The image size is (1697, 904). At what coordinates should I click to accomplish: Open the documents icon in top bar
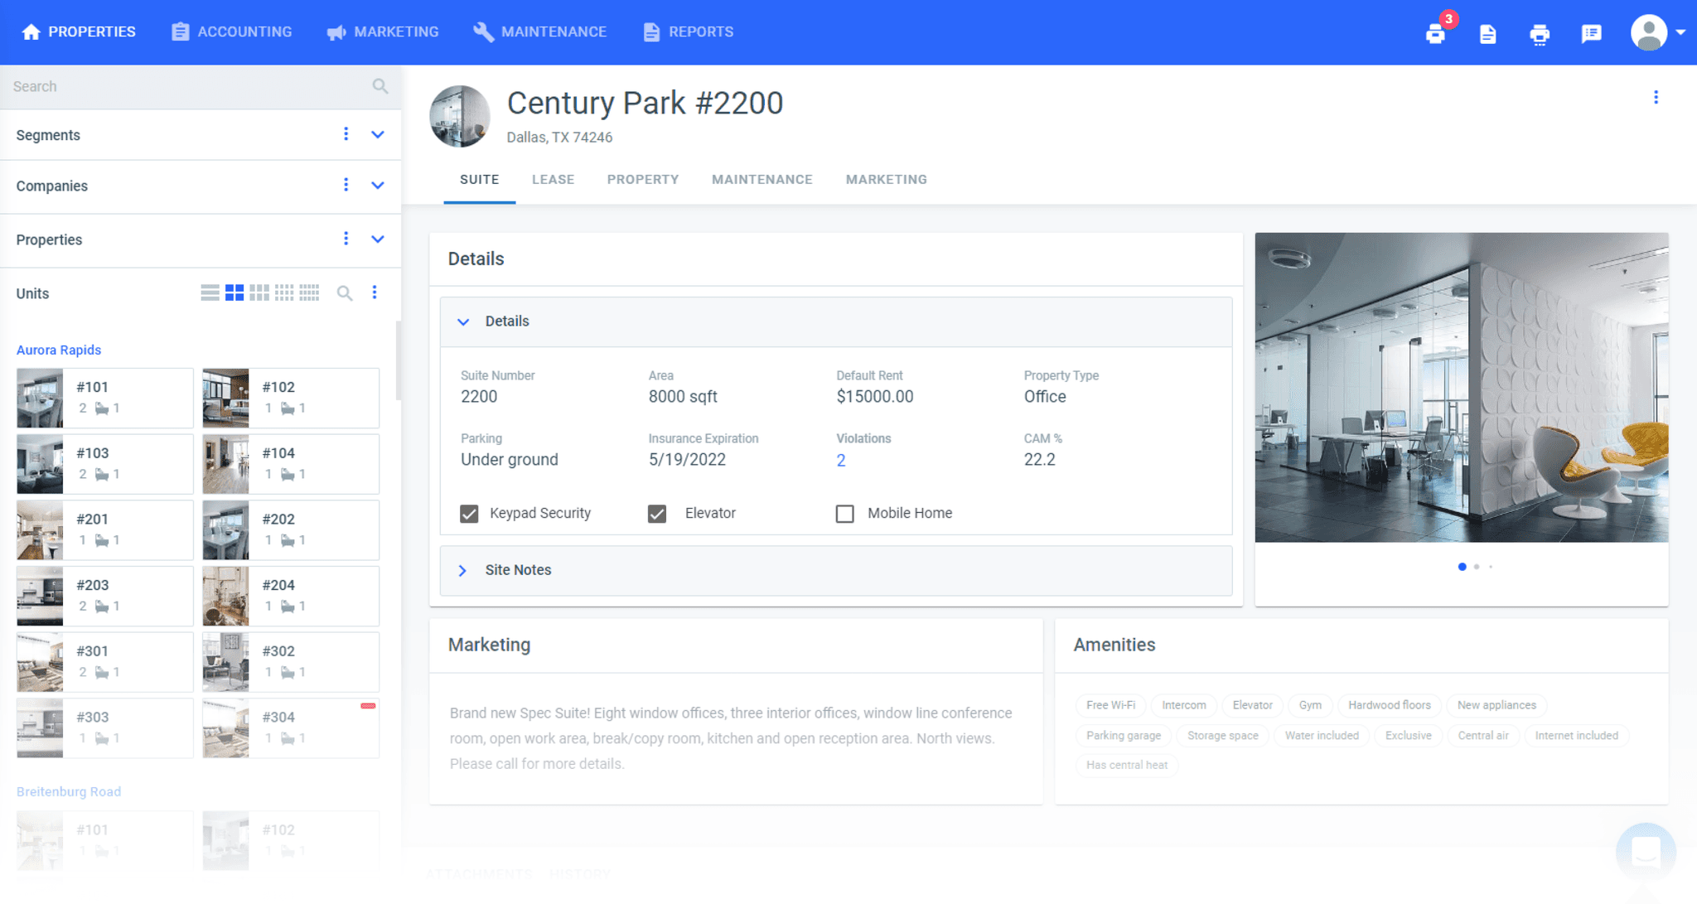click(1487, 34)
